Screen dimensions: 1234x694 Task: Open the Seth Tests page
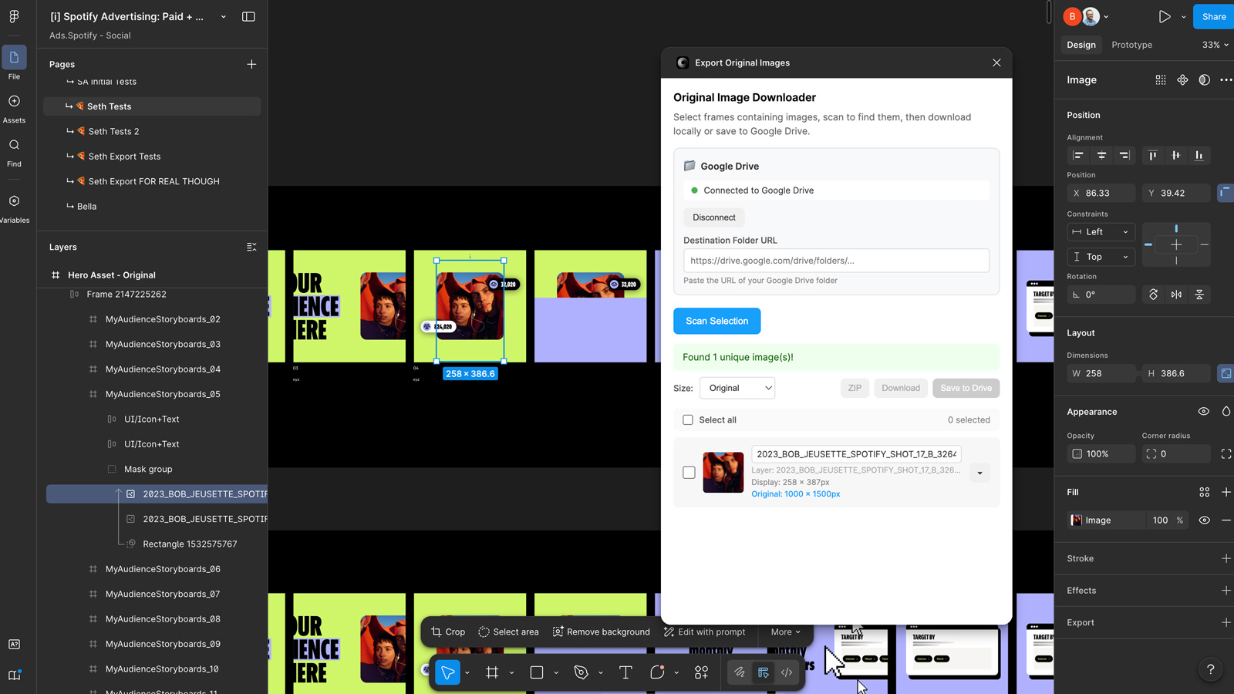[x=152, y=106]
